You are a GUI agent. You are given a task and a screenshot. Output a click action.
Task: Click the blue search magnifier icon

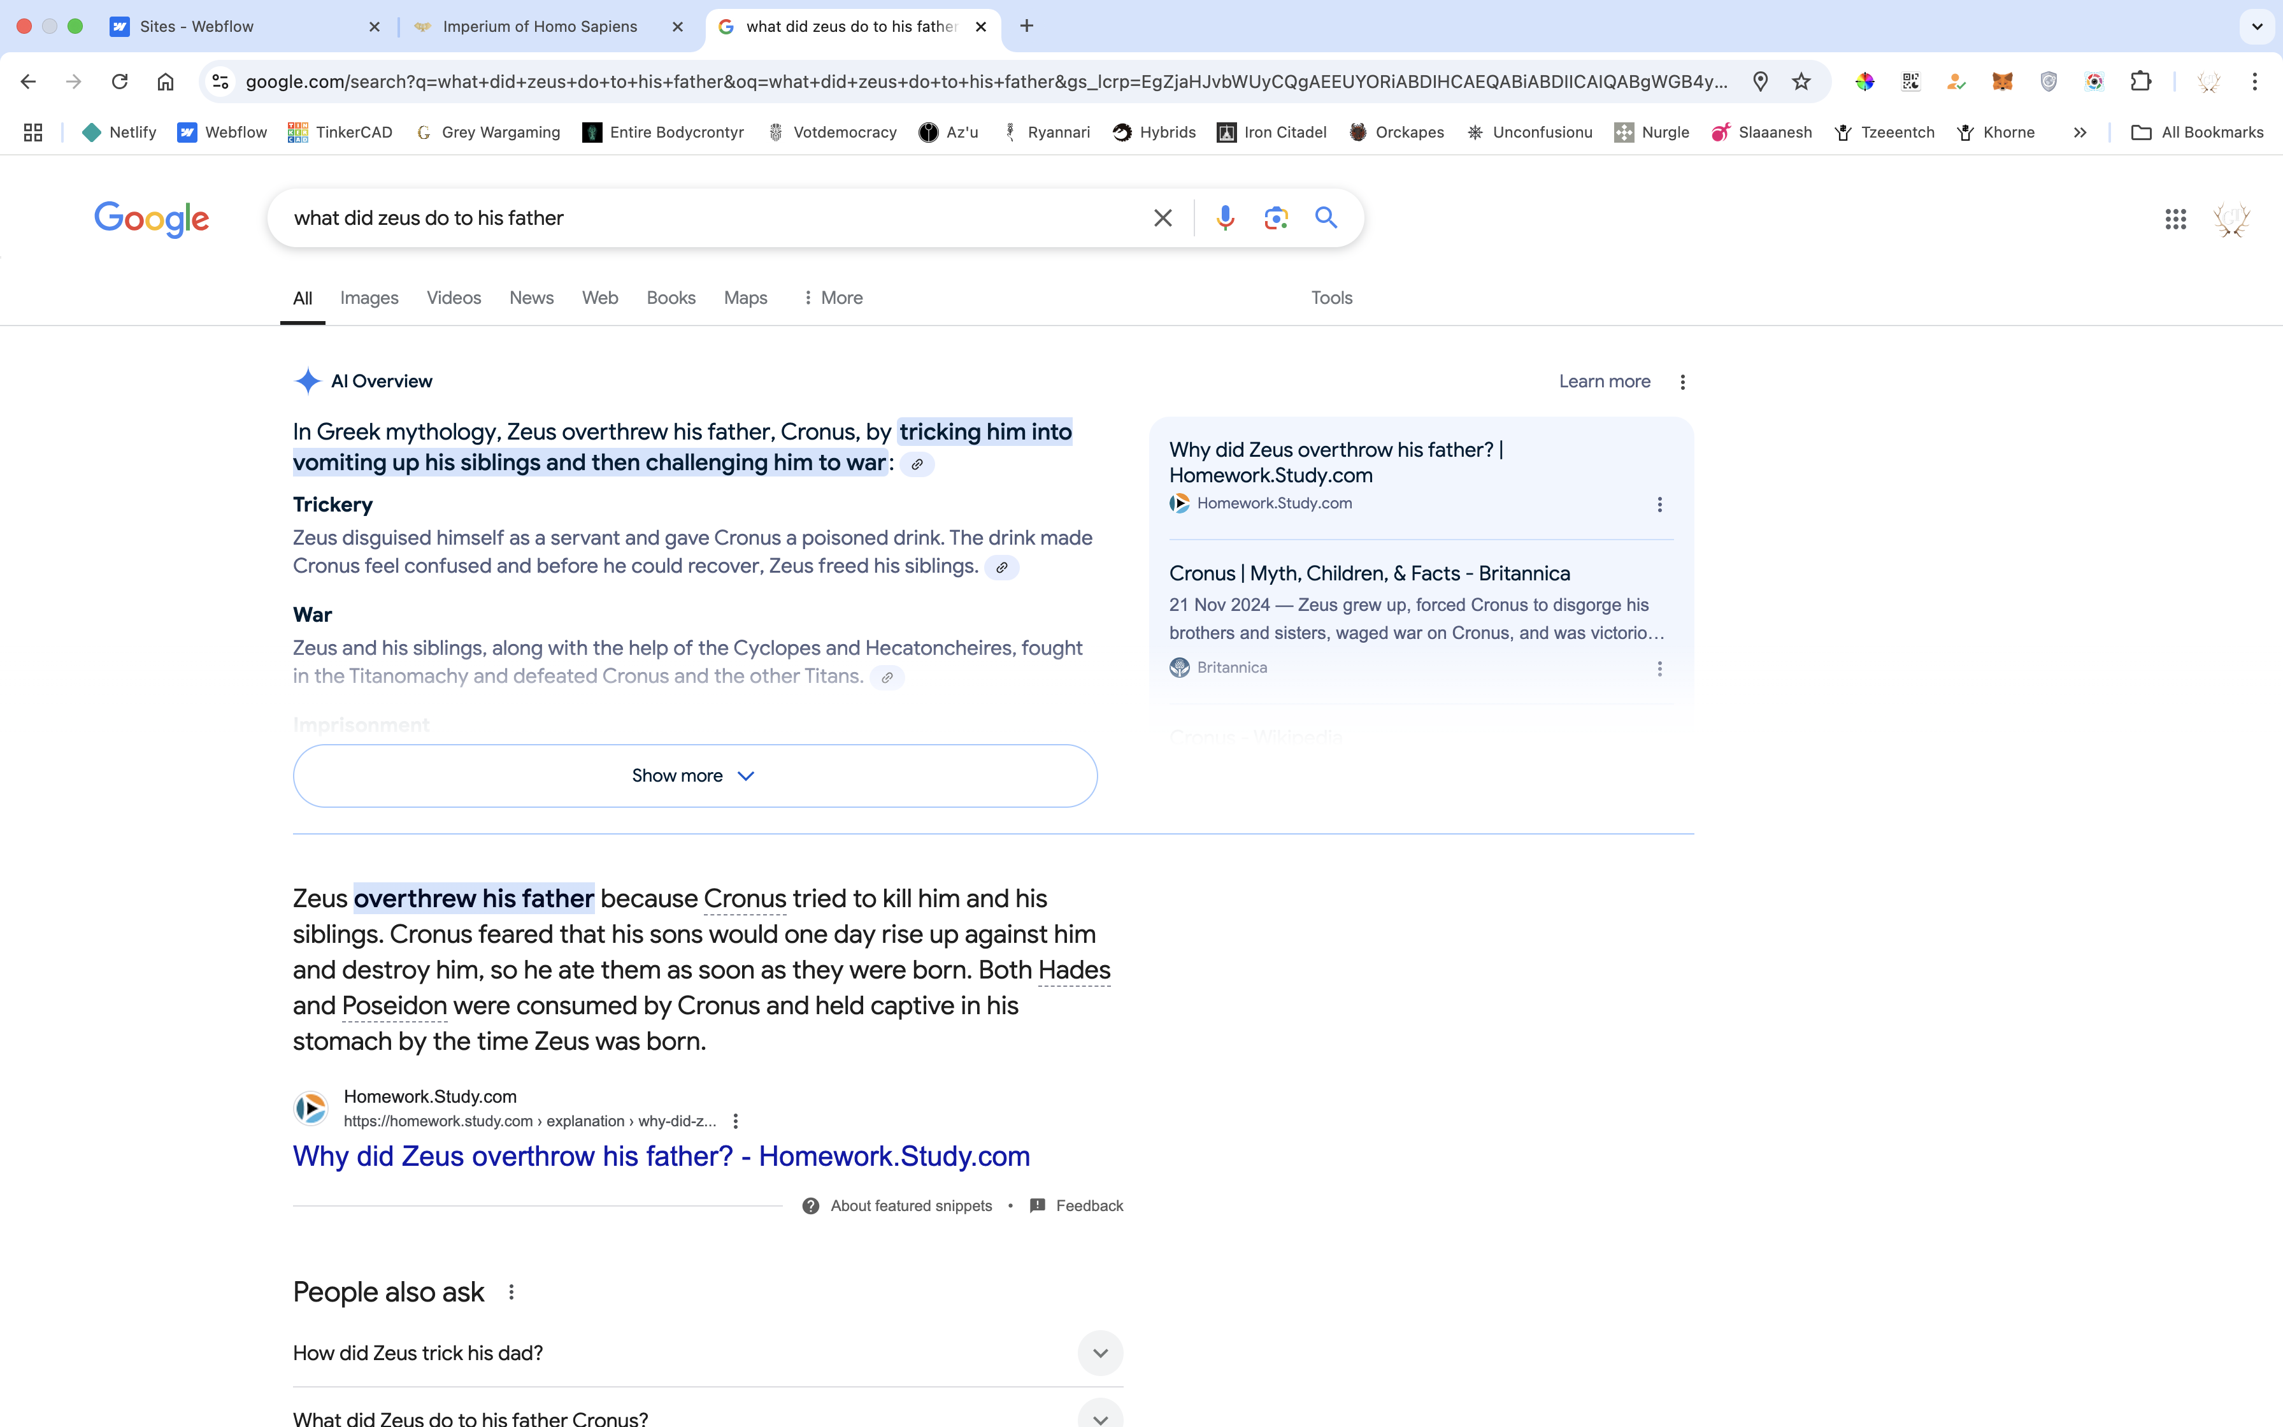(x=1326, y=218)
